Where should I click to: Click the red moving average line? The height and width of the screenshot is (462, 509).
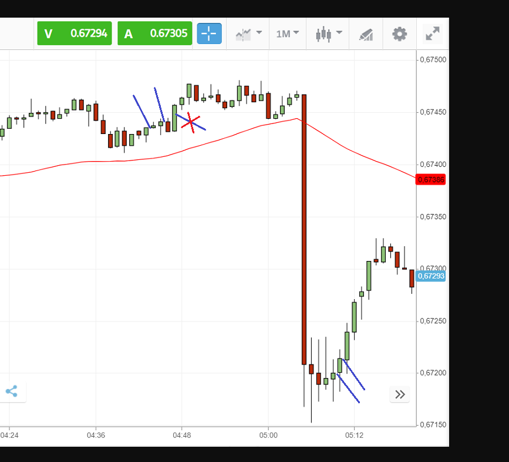coord(208,143)
